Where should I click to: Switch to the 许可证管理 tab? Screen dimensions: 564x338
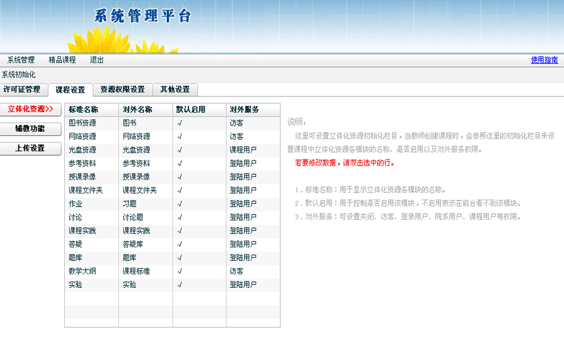[x=22, y=90]
